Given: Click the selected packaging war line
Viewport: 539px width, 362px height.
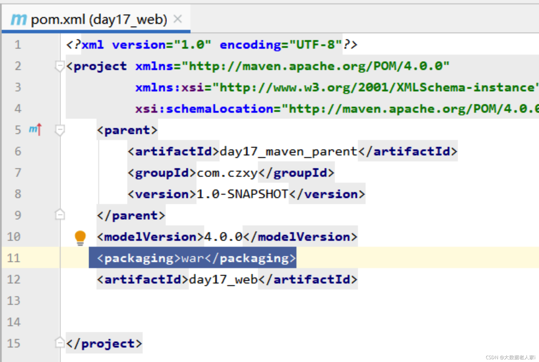Looking at the screenshot, I should (x=193, y=258).
